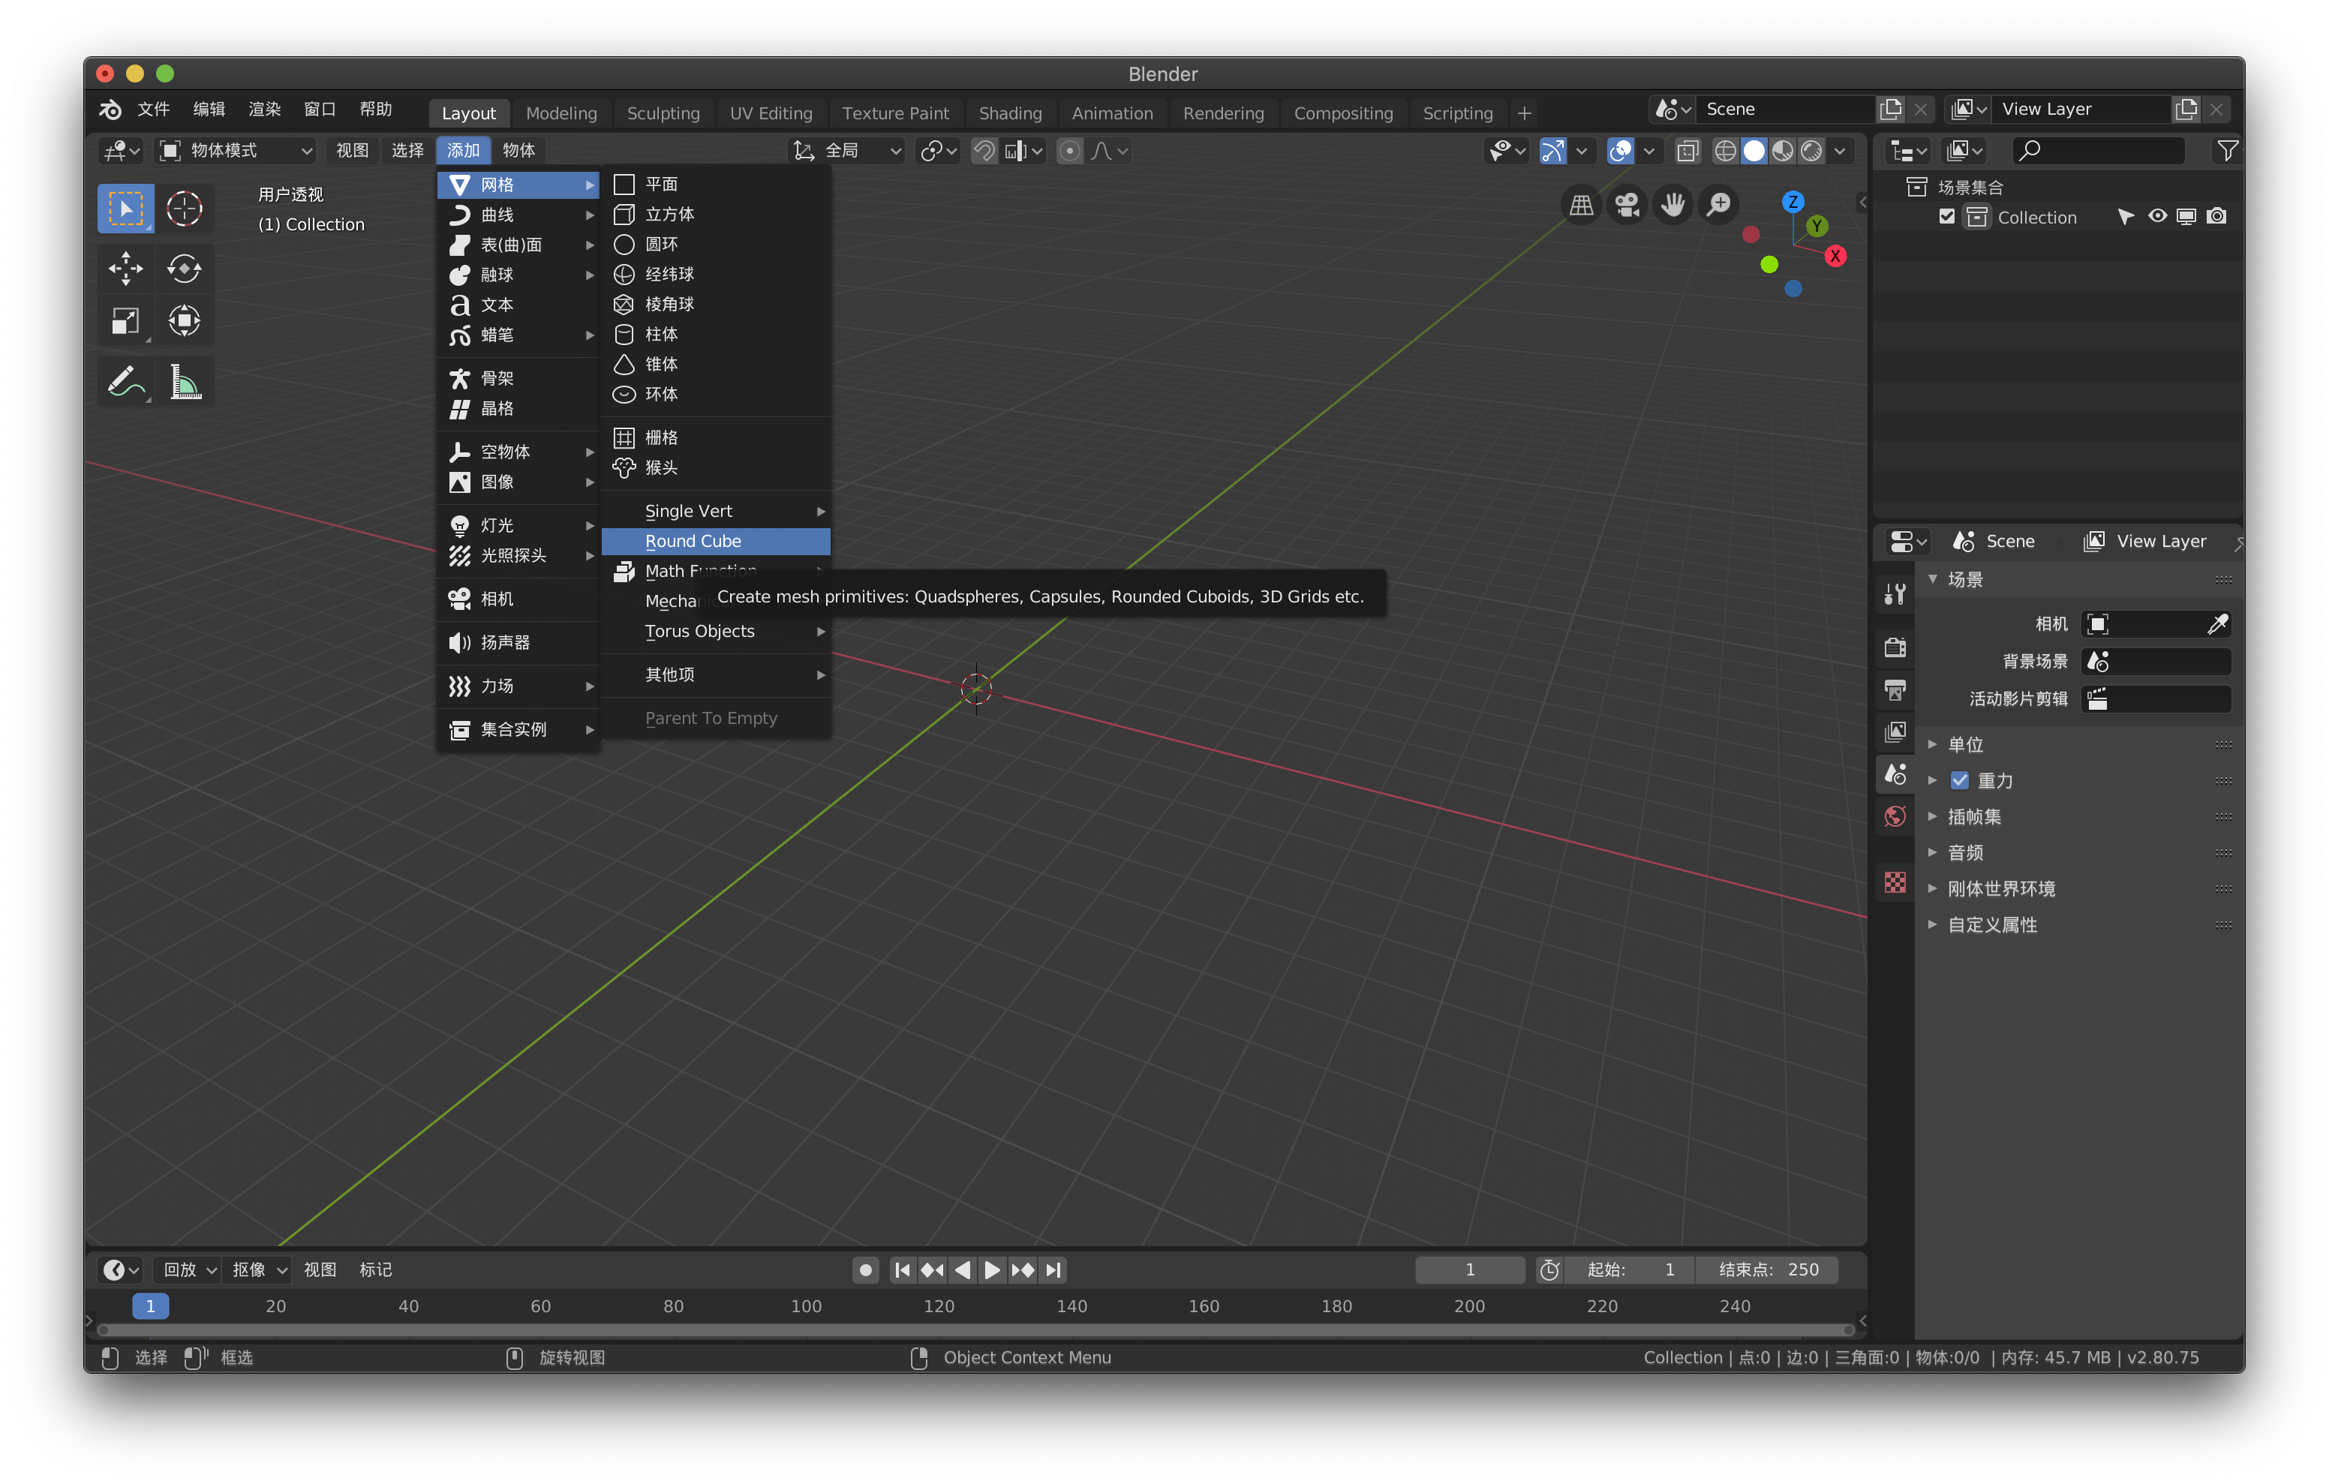2329x1484 pixels.
Task: Click the camera eyedropper icon
Action: pyautogui.click(x=2218, y=624)
